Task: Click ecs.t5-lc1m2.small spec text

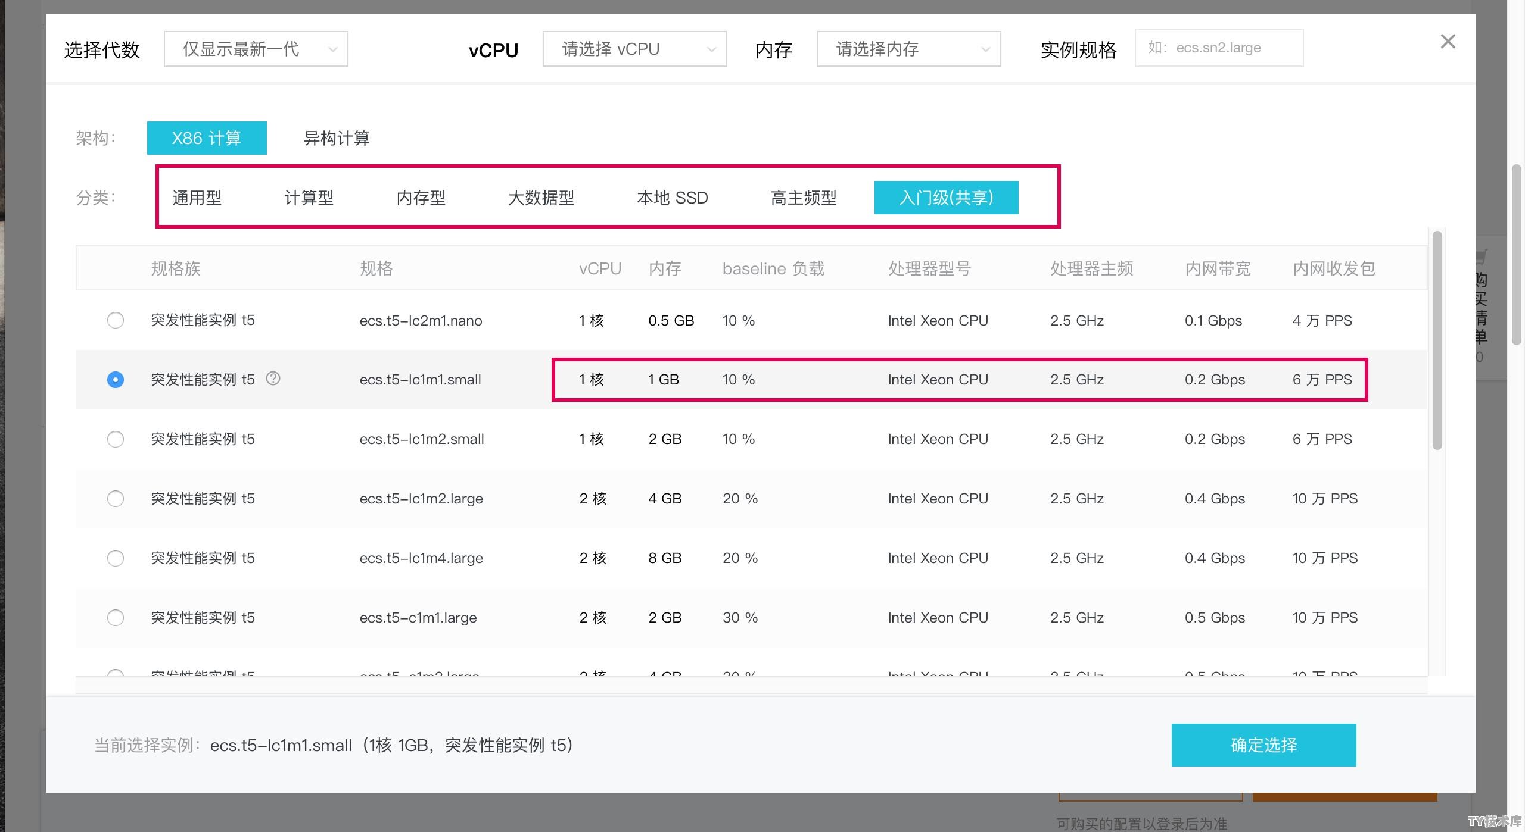Action: click(x=422, y=439)
